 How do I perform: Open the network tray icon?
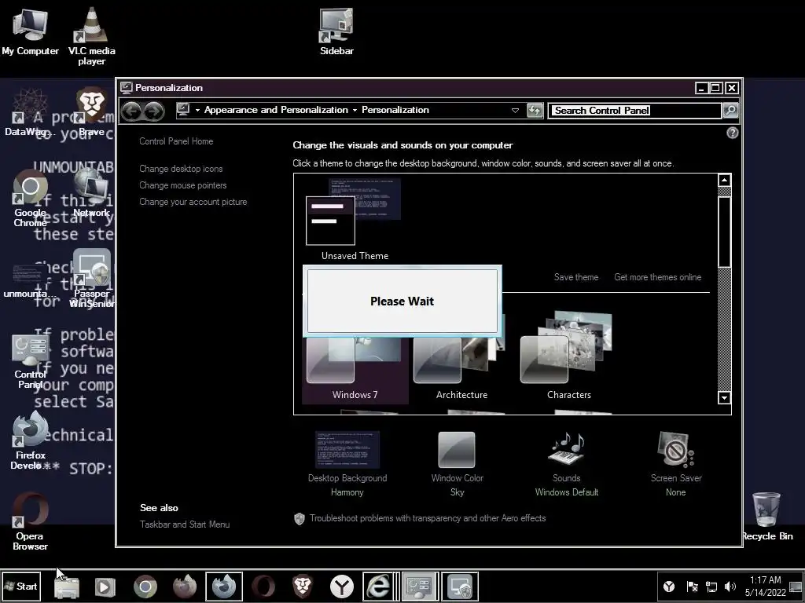click(711, 587)
